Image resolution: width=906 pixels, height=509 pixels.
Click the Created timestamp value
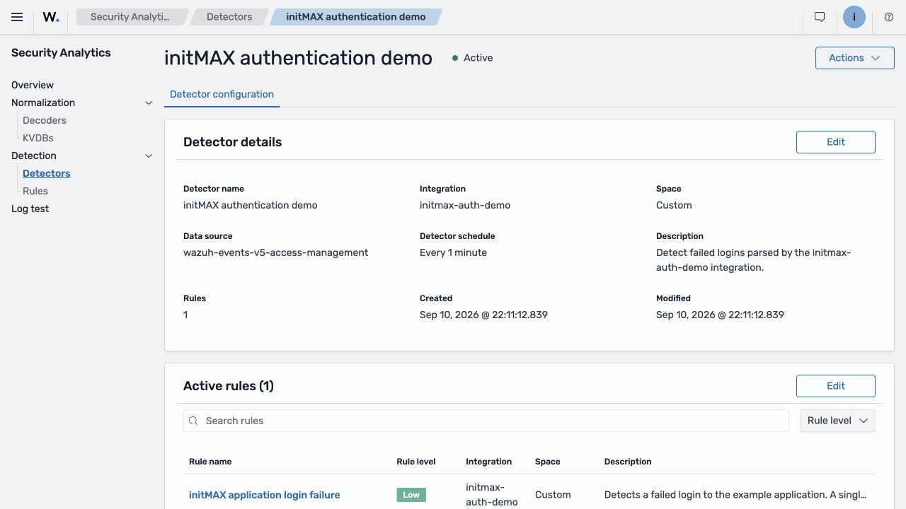(x=483, y=315)
